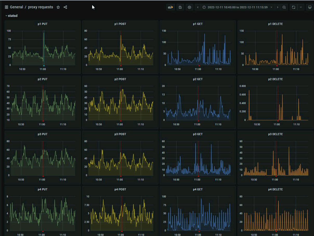The height and width of the screenshot is (236, 314).
Task: Open the General folder link
Action: (x=16, y=7)
